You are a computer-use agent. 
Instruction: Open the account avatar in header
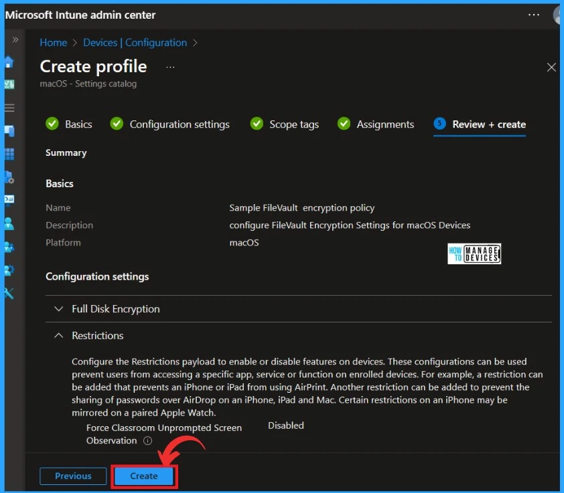coord(558,15)
